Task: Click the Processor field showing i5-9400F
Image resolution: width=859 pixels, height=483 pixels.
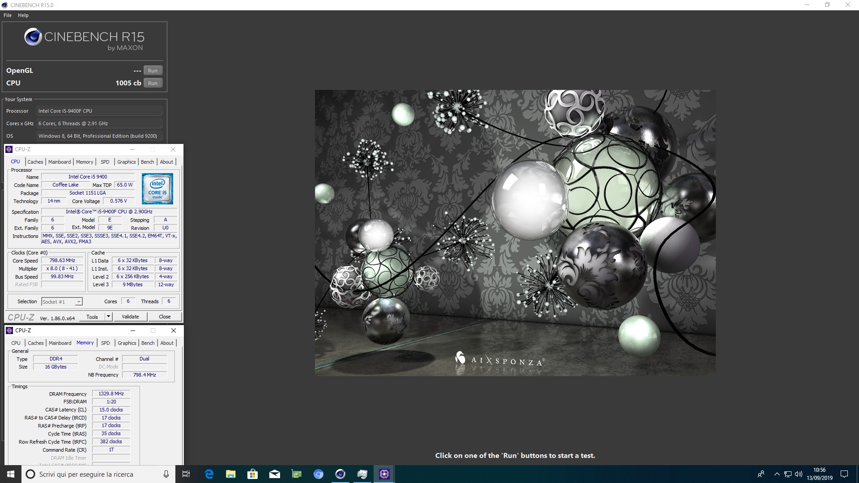Action: tap(99, 111)
